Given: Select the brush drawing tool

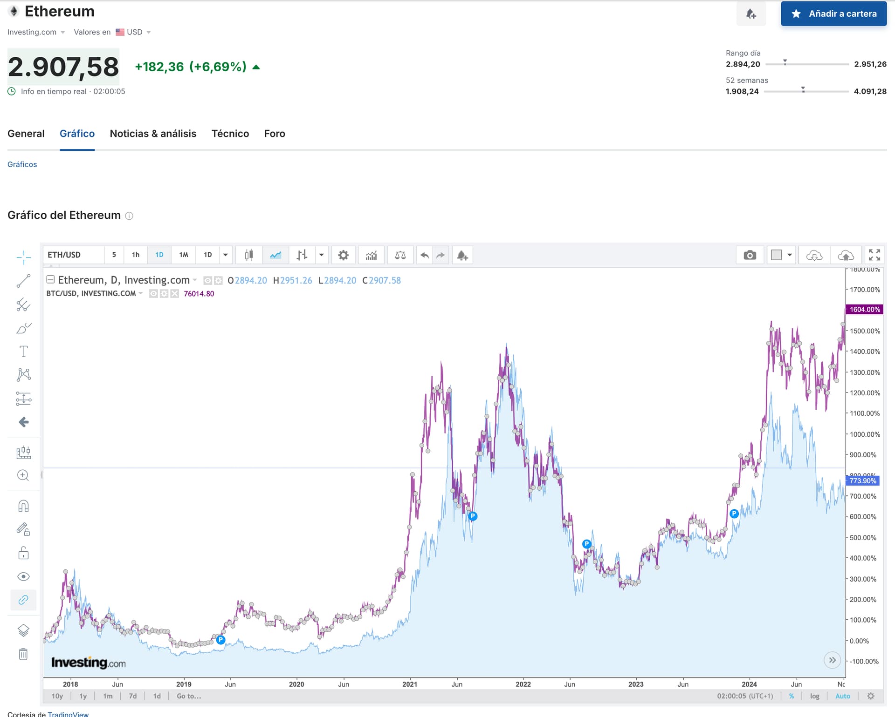Looking at the screenshot, I should (x=23, y=328).
